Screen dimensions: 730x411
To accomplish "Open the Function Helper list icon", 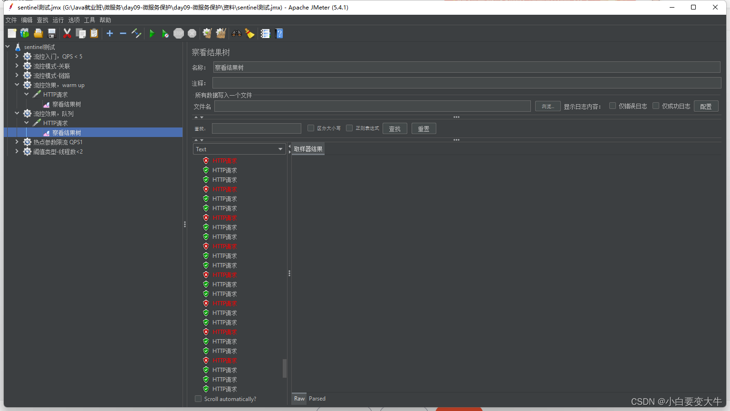I will coord(265,33).
